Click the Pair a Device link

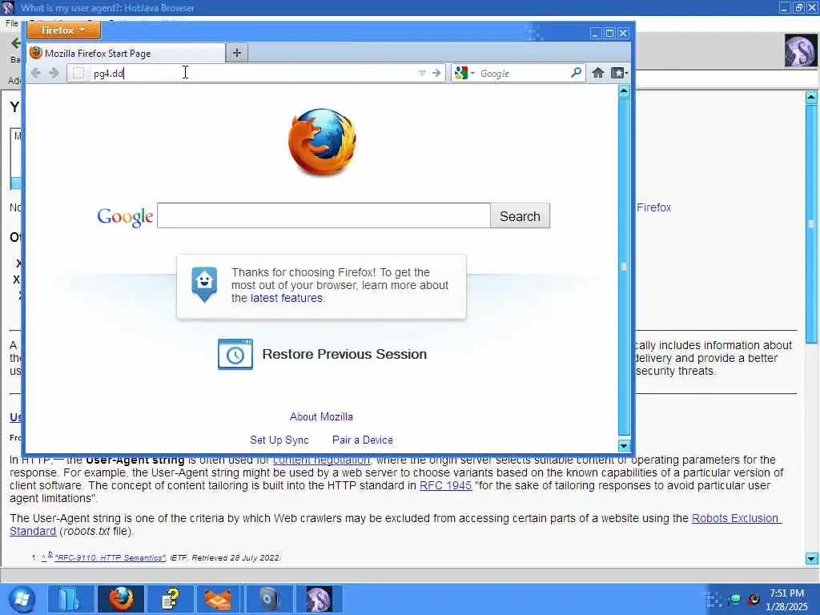[363, 440]
